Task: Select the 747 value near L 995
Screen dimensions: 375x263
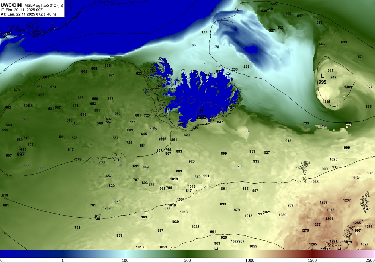Action: point(333,77)
